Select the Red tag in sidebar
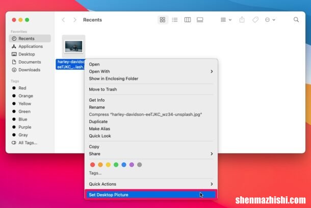The height and width of the screenshot is (208, 311). [x=30, y=88]
